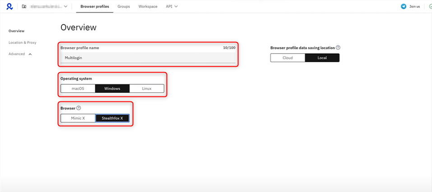Click the Operating system label
This screenshot has width=432, height=192.
coord(76,79)
